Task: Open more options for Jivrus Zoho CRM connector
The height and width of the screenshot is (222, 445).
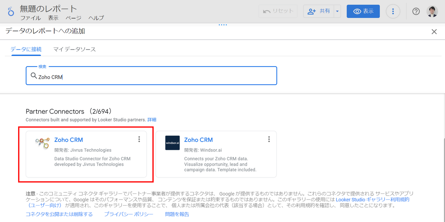Action: click(x=139, y=139)
